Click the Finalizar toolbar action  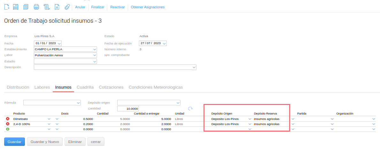pyautogui.click(x=98, y=7)
